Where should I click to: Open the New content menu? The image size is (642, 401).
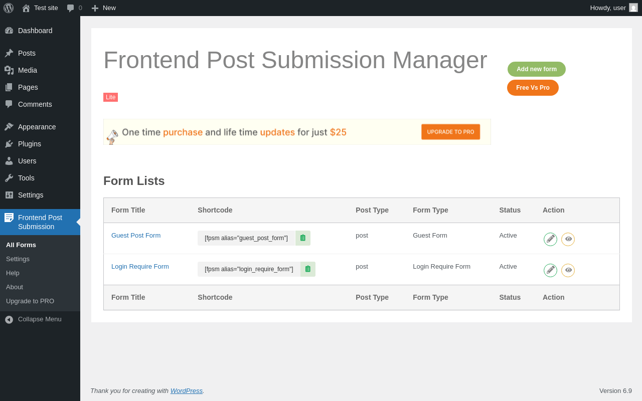pyautogui.click(x=103, y=8)
